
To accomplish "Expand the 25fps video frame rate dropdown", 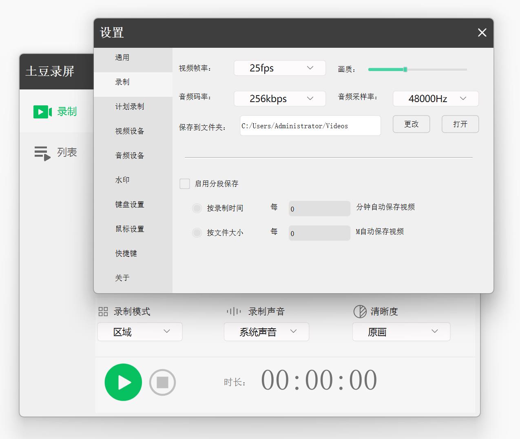I will click(x=280, y=68).
